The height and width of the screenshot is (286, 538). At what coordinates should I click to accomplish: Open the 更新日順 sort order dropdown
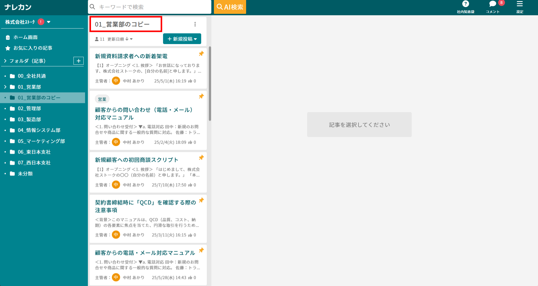coord(118,39)
